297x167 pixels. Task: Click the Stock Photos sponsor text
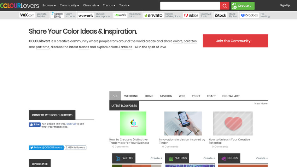click(x=233, y=15)
